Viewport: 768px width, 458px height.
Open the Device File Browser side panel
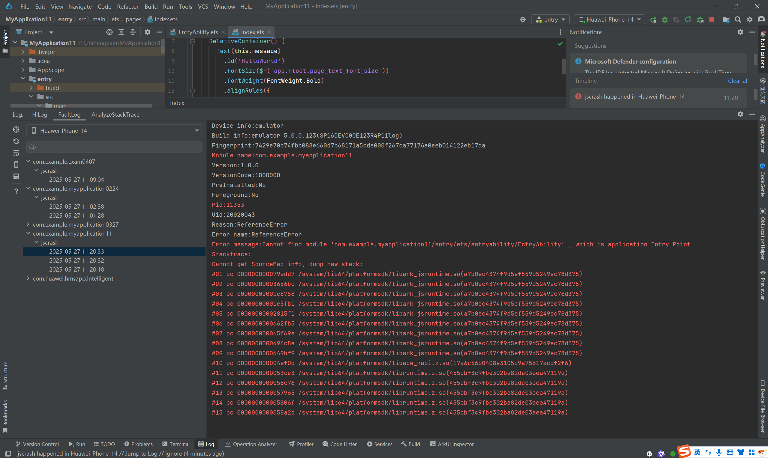(x=763, y=406)
